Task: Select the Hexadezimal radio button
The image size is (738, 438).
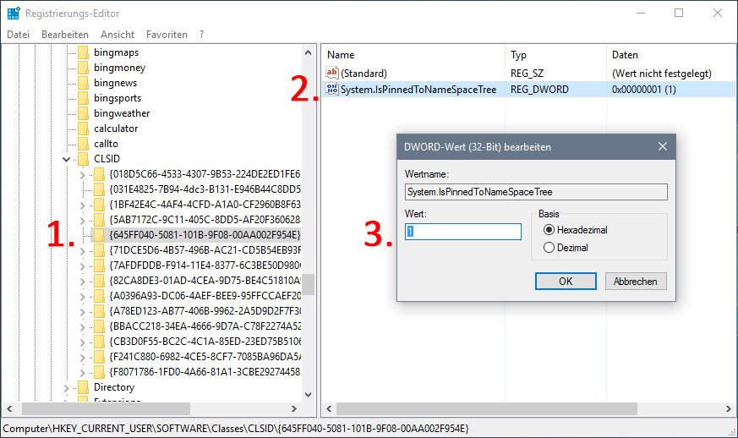Action: point(549,230)
